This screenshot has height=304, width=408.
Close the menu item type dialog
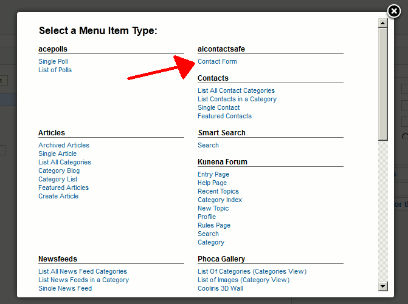click(x=394, y=10)
